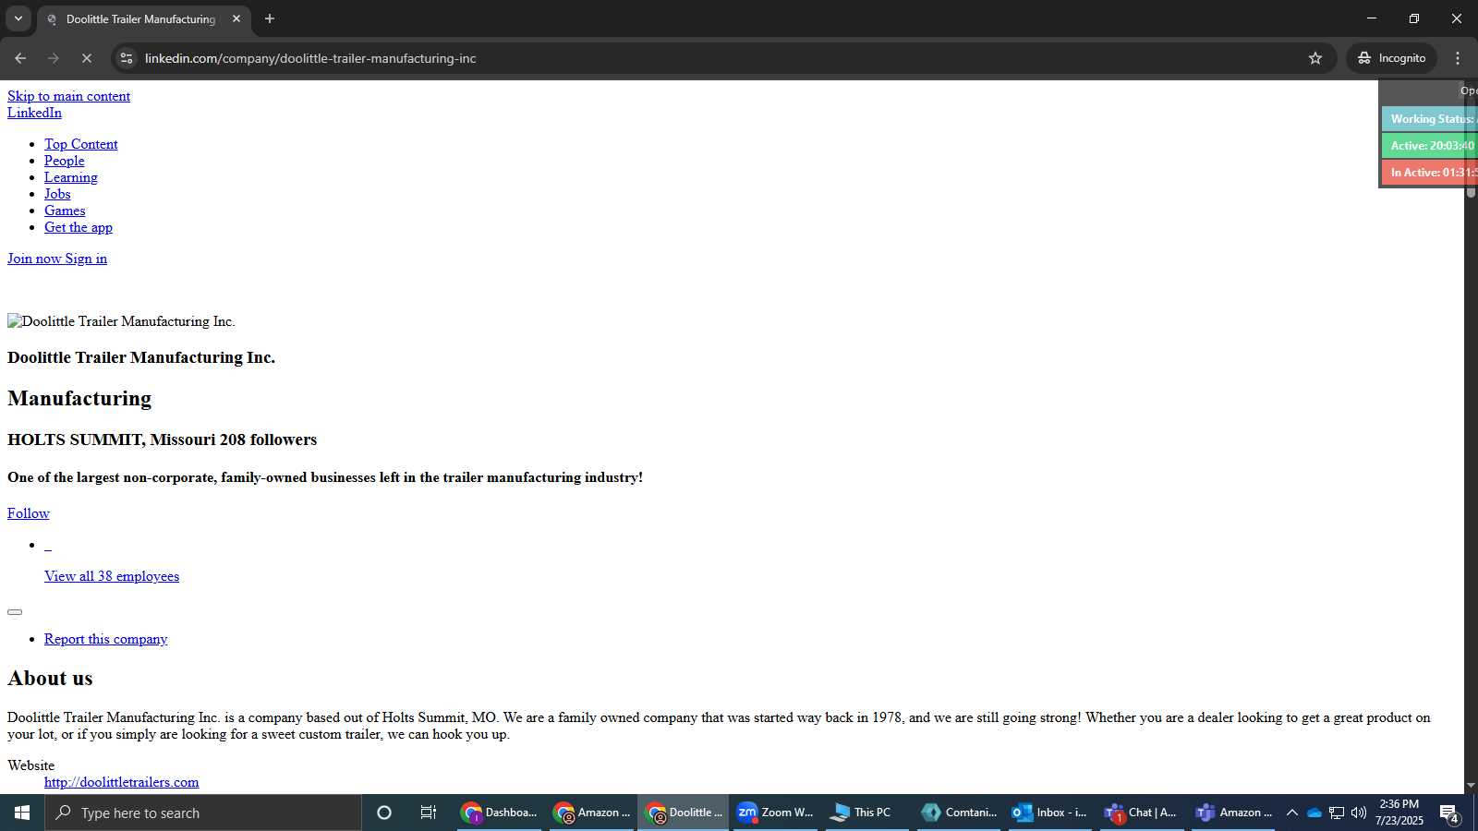Close the Doolittle Trailer Manufacturing tab
The image size is (1478, 831).
click(236, 18)
